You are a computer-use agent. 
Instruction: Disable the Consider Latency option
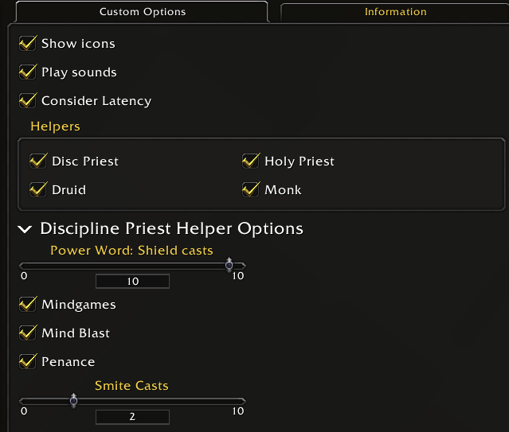click(x=28, y=101)
